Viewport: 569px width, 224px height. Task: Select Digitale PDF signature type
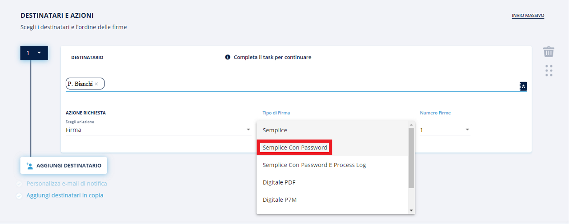click(279, 182)
